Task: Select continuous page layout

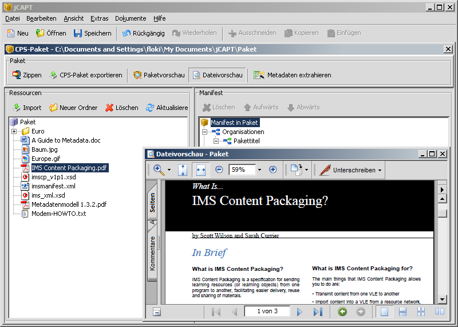Action: tap(403, 312)
